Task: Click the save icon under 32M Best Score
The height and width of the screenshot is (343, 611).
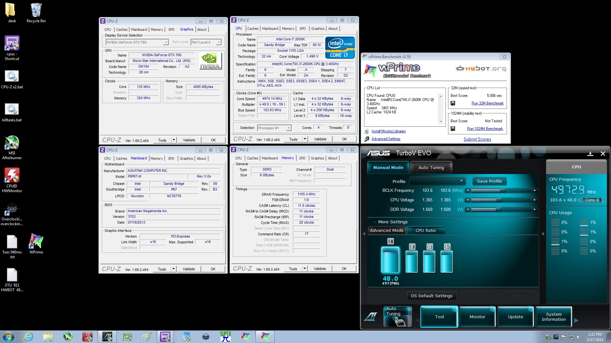Action: click(453, 103)
